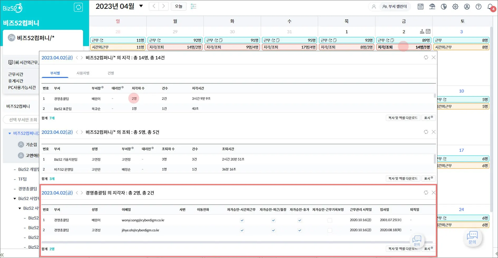Toggle 자가승인-시간외근무 checkbox for 고경성

[x=242, y=230]
